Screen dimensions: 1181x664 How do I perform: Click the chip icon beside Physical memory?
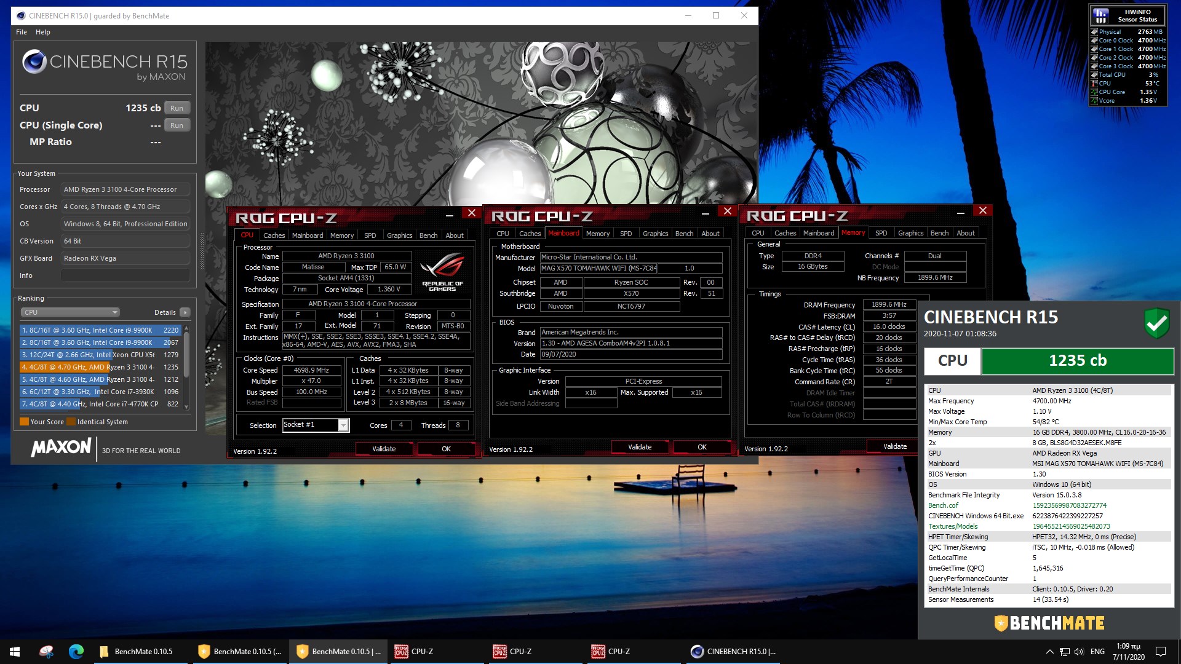coord(1094,32)
